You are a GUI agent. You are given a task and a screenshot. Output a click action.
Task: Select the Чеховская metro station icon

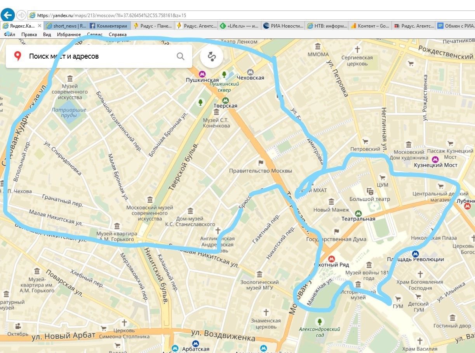coord(251,72)
